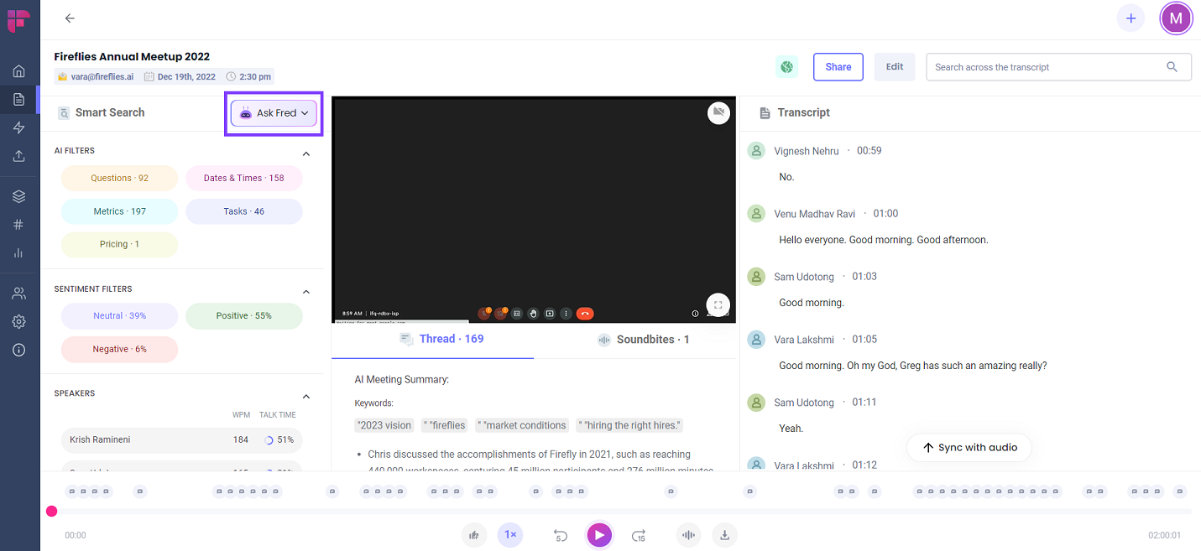Collapse the AI Filters section

[306, 153]
